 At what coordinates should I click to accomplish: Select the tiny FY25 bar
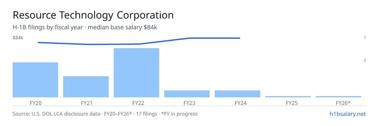point(288,96)
